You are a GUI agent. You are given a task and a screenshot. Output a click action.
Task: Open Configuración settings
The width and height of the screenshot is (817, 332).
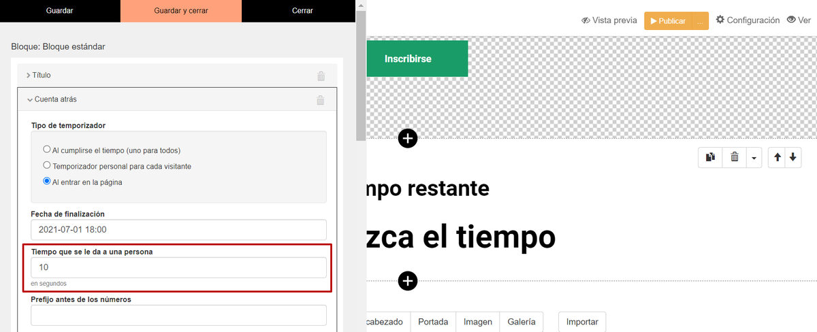(x=748, y=20)
